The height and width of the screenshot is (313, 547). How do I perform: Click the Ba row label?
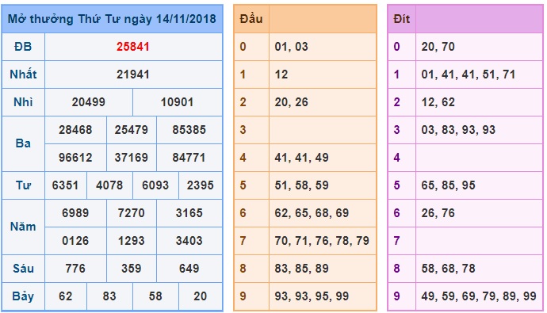(23, 143)
